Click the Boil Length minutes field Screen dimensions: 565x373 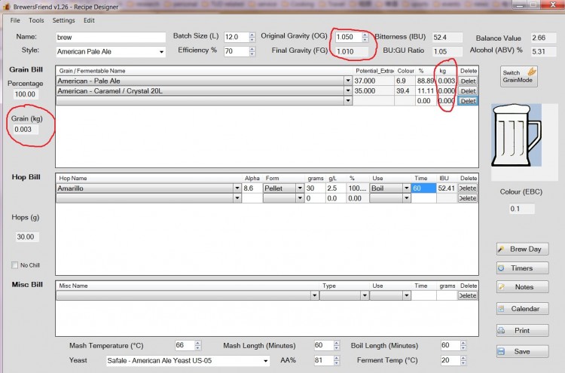pyautogui.click(x=450, y=346)
